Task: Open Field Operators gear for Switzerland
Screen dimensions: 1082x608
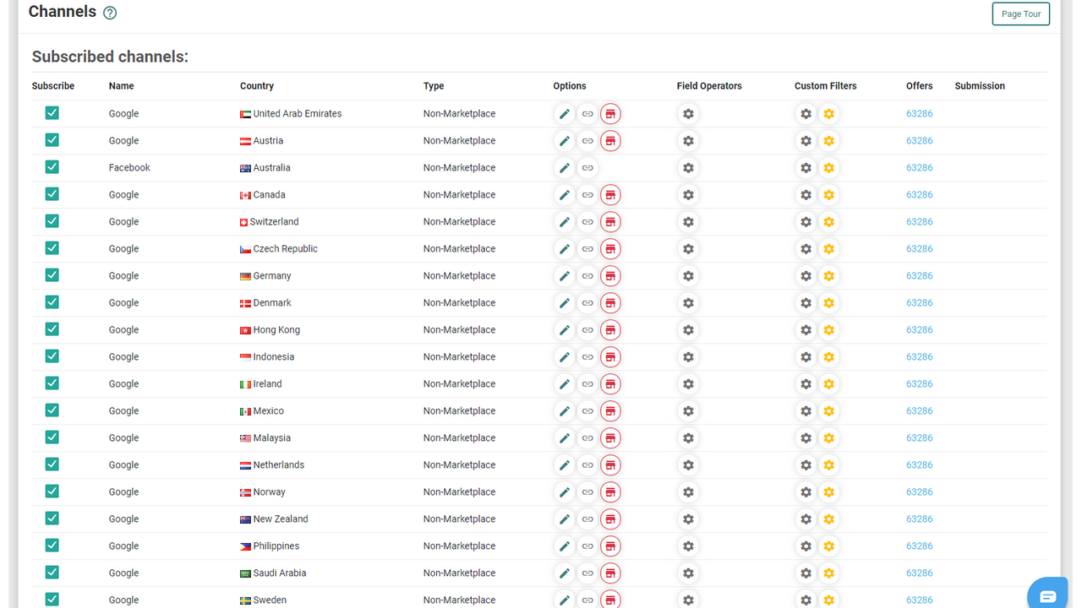Action: click(688, 221)
